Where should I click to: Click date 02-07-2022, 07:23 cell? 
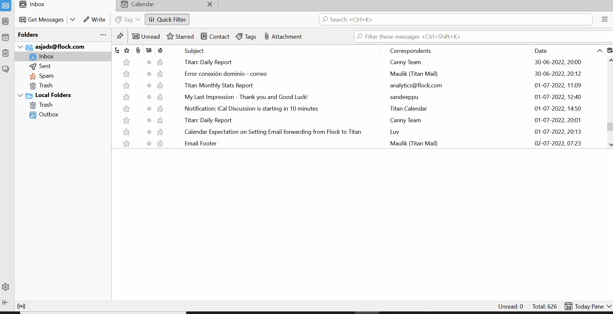point(558,143)
